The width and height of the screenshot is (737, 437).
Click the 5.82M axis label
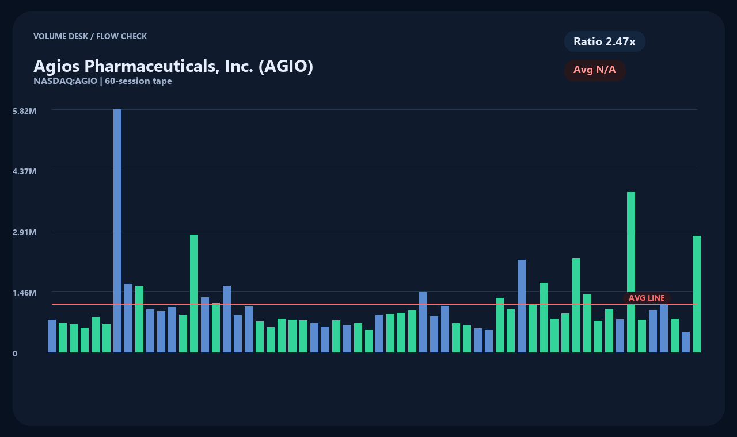tap(25, 111)
